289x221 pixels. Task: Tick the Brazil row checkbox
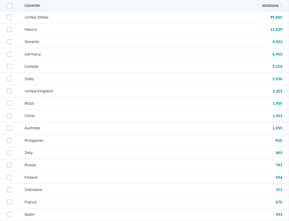point(9,103)
